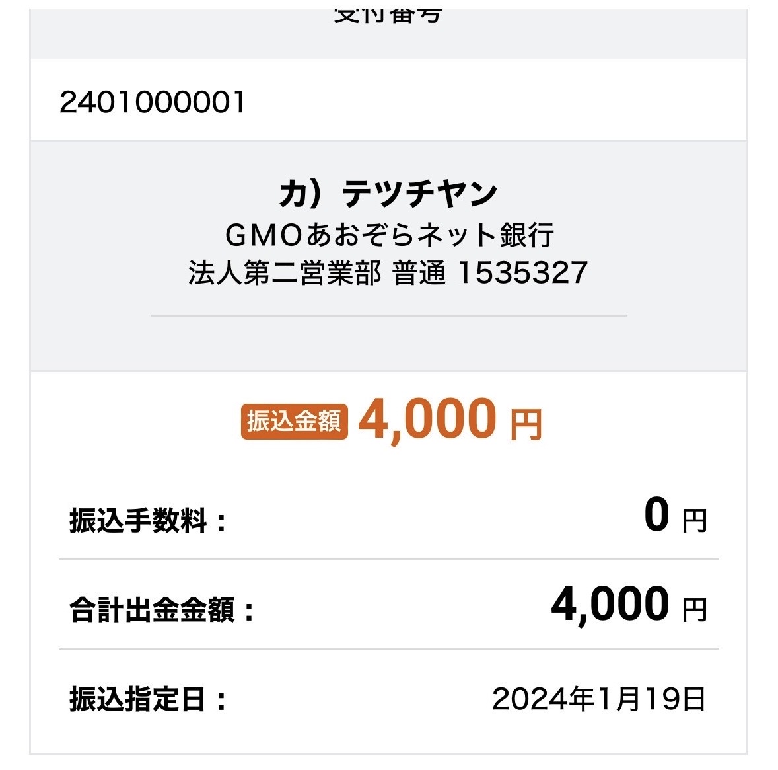The width and height of the screenshot is (778, 770).
Task: Click the recipient name カ）テツチヤン
Action: [x=388, y=194]
